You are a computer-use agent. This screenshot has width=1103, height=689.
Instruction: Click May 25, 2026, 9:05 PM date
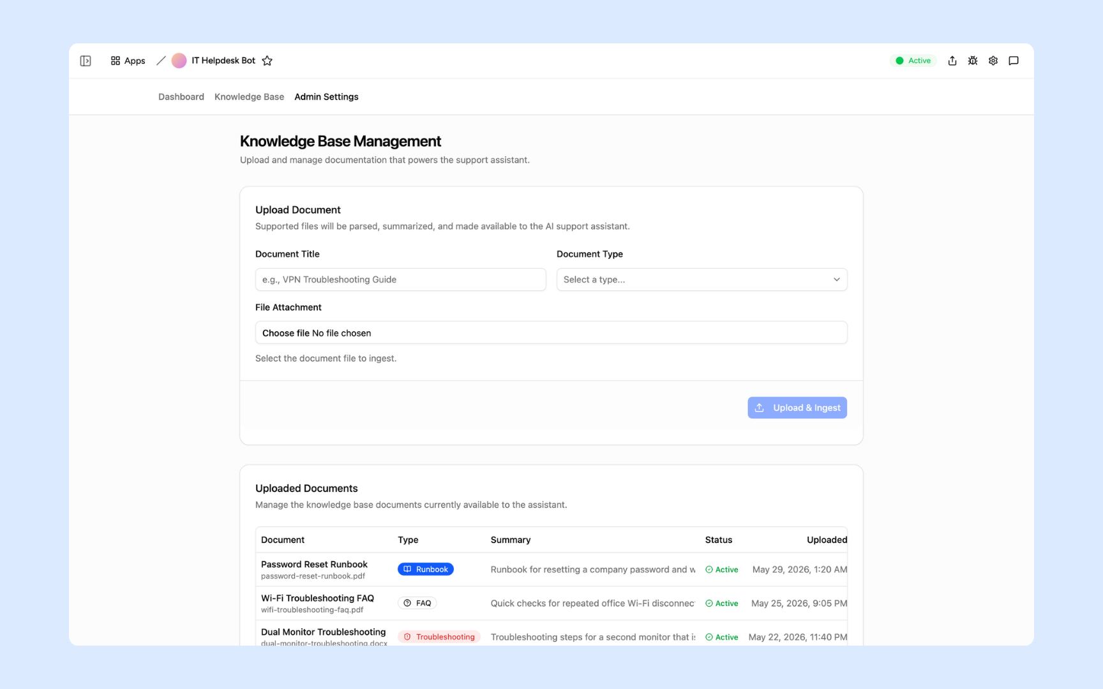pos(799,604)
